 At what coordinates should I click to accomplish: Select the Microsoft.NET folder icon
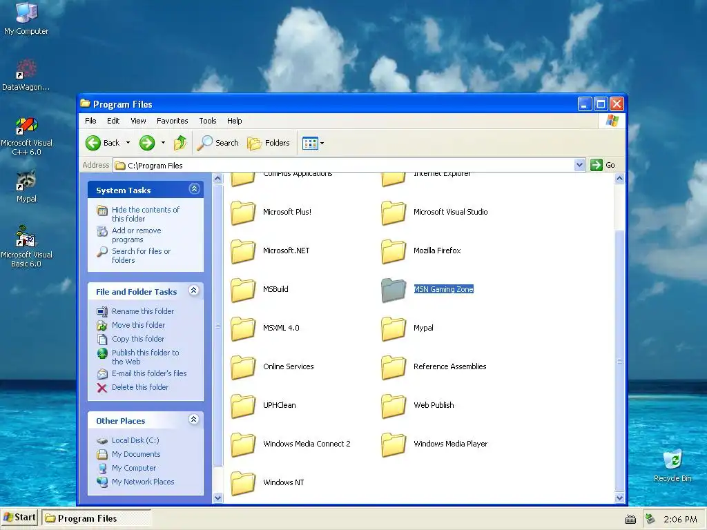click(243, 251)
